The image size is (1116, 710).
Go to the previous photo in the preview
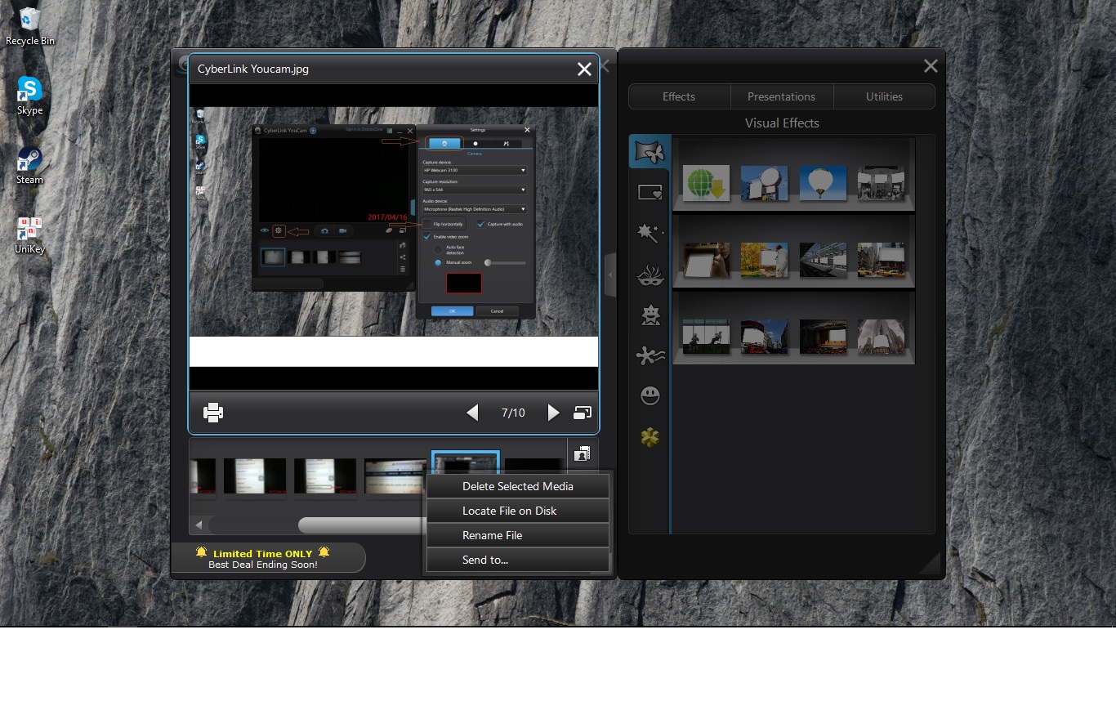472,413
